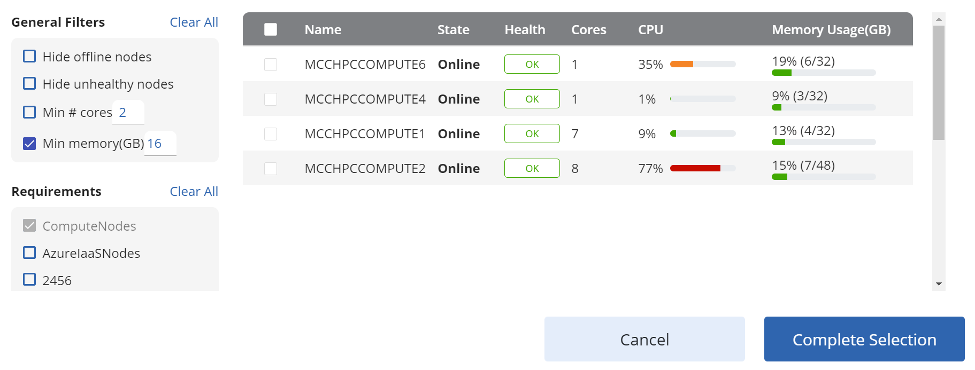Select node MCCHPCCOMPUTE2 checkbox
Screen dimensions: 975x370
pyautogui.click(x=271, y=169)
